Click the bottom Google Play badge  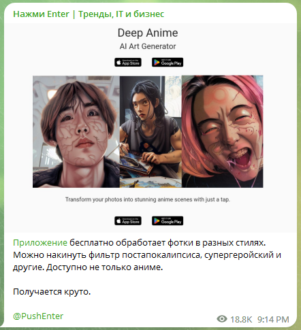[x=168, y=220]
